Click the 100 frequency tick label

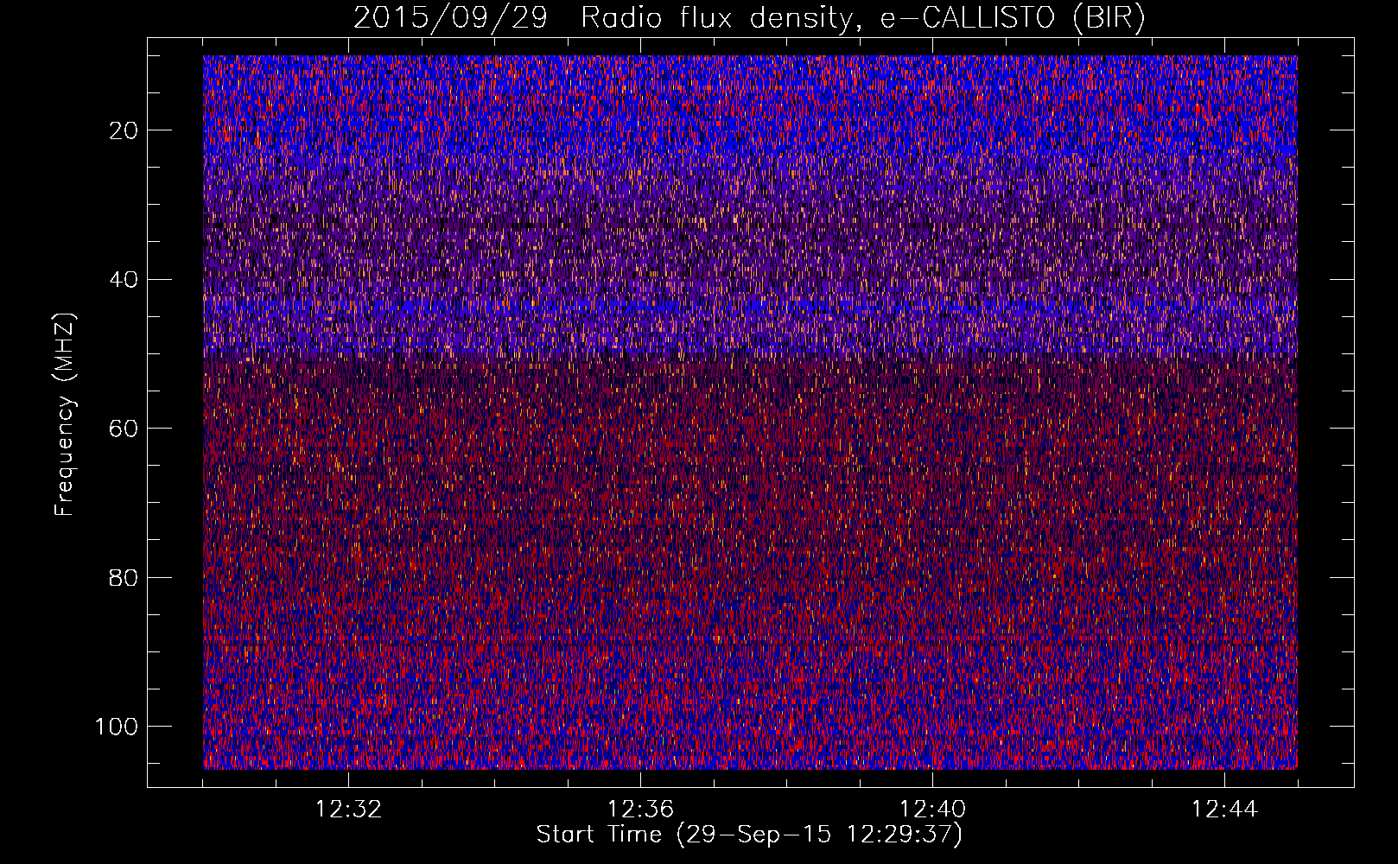click(117, 727)
